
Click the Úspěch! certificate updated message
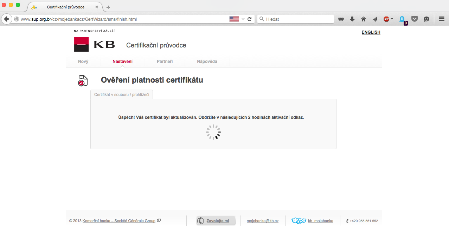[211, 117]
